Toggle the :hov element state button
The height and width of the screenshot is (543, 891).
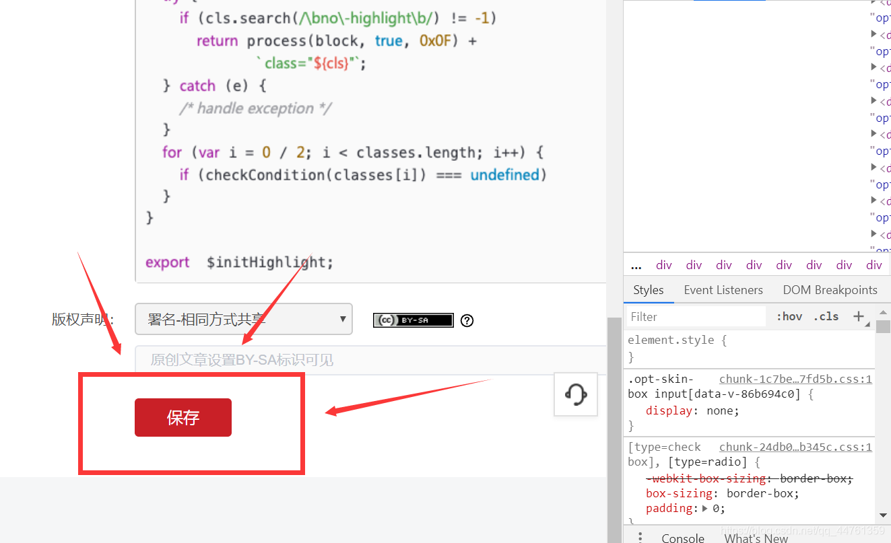(789, 316)
